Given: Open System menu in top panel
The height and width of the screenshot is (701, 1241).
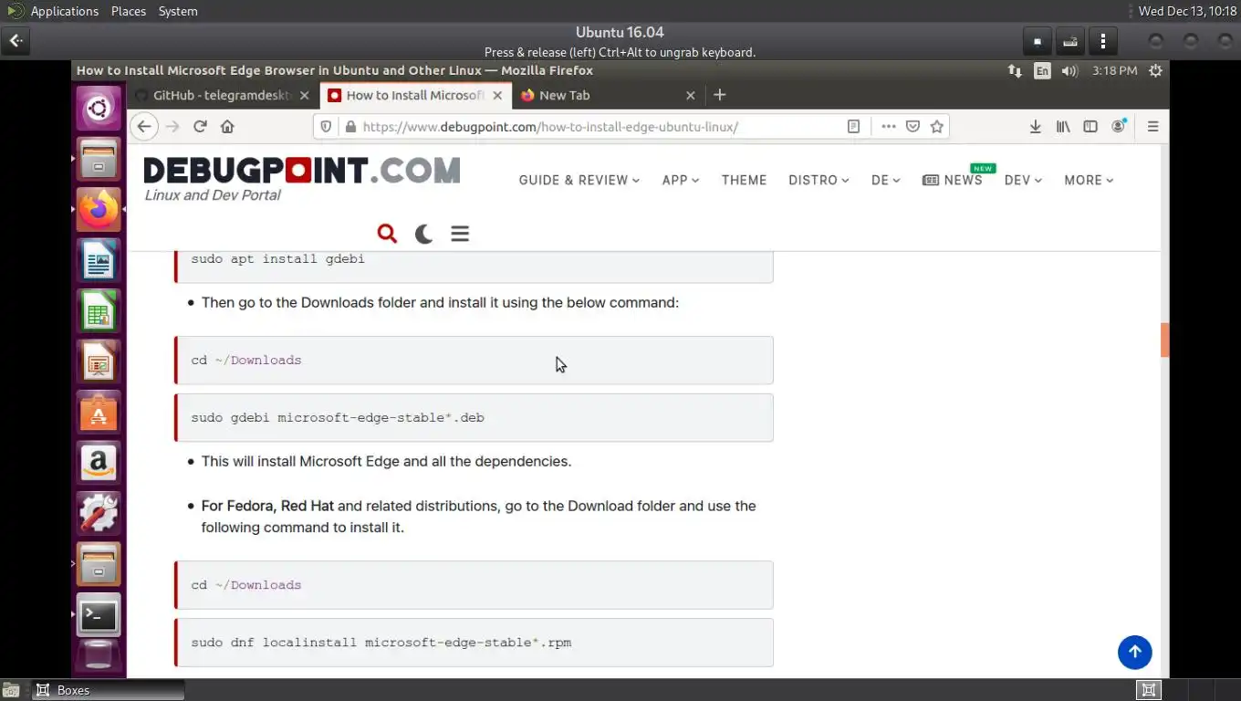Looking at the screenshot, I should point(178,11).
